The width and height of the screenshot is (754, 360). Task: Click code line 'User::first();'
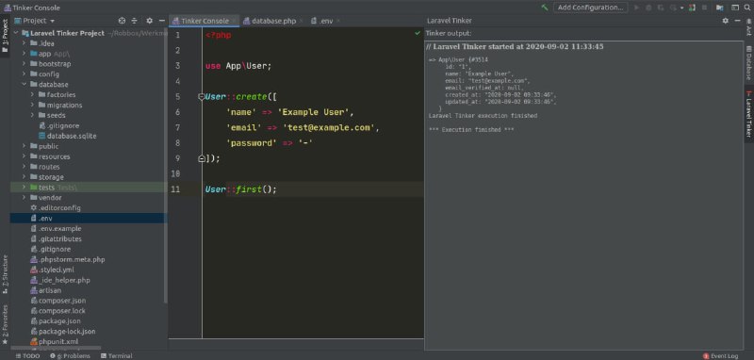coord(241,189)
